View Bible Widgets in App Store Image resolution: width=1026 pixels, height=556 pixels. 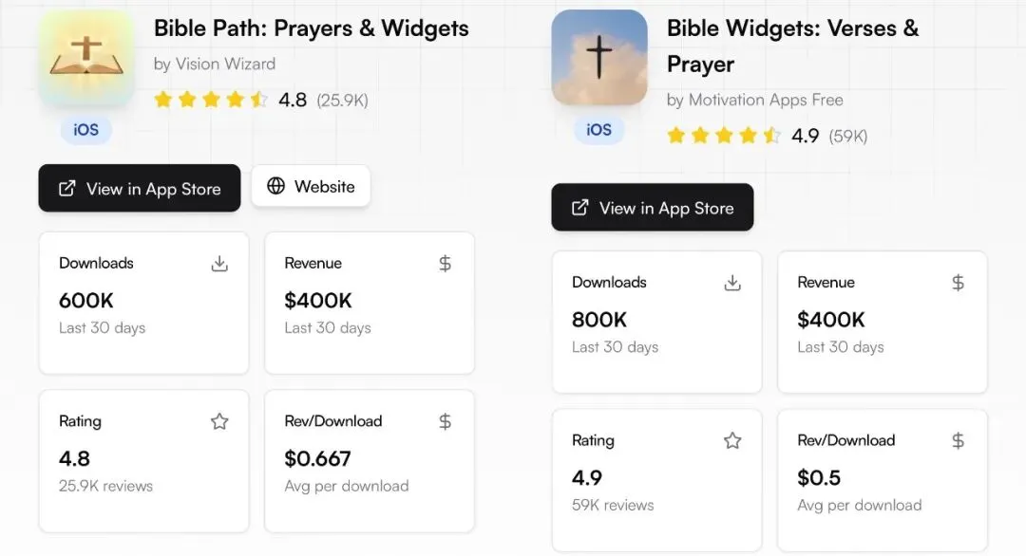pos(653,208)
